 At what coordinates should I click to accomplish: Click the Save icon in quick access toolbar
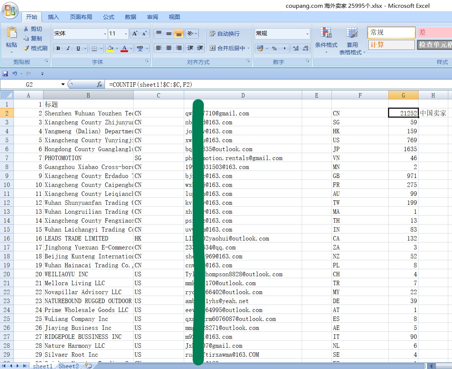tap(5, 74)
